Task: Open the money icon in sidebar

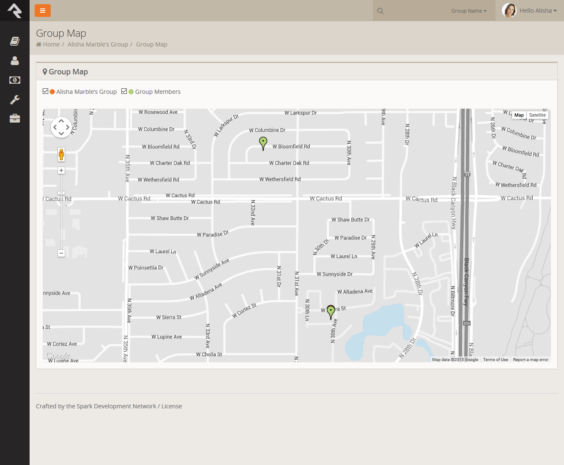Action: (x=15, y=80)
